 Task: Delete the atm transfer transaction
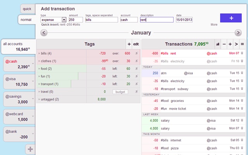coord(242,73)
